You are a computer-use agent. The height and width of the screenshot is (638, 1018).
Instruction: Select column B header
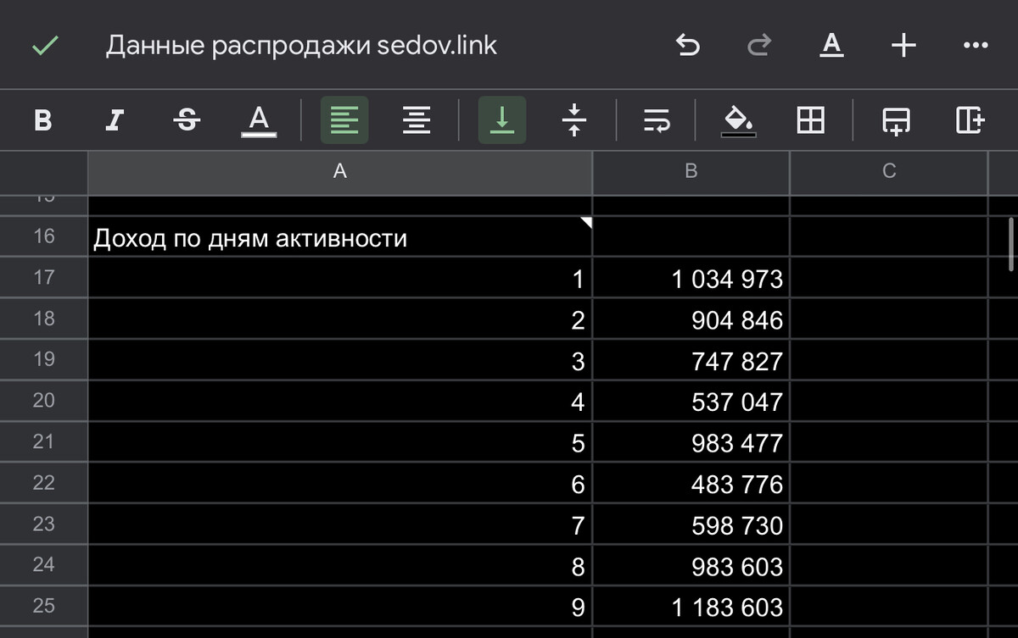(691, 172)
